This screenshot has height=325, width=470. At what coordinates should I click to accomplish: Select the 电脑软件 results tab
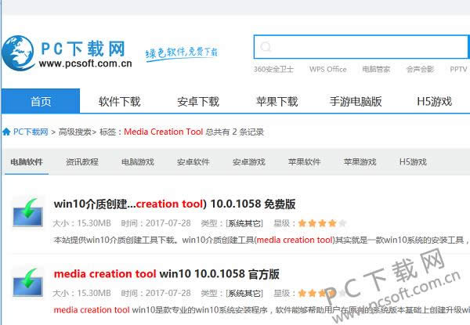[x=27, y=162]
